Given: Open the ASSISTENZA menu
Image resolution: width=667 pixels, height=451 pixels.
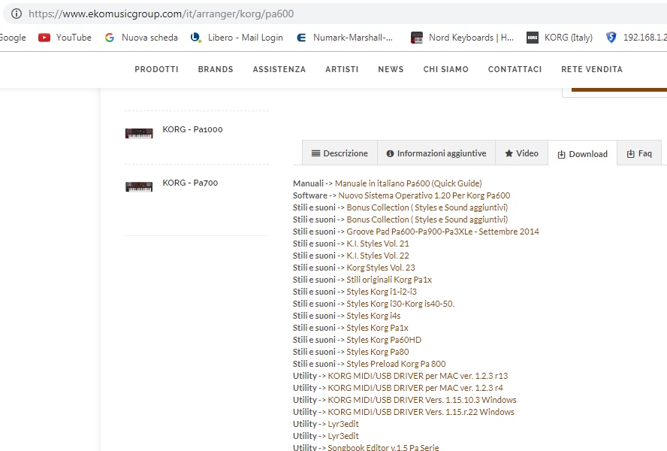Looking at the screenshot, I should pos(279,69).
